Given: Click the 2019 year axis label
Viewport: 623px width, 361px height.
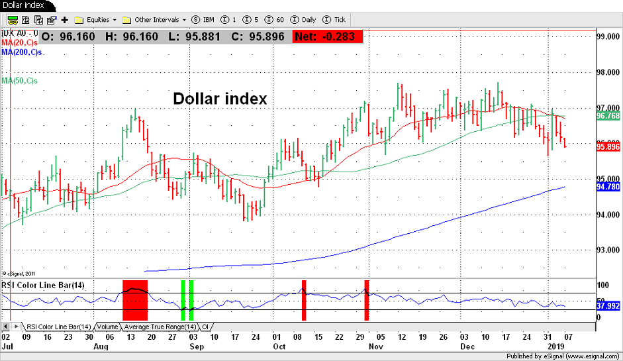Looking at the screenshot, I should 556,346.
